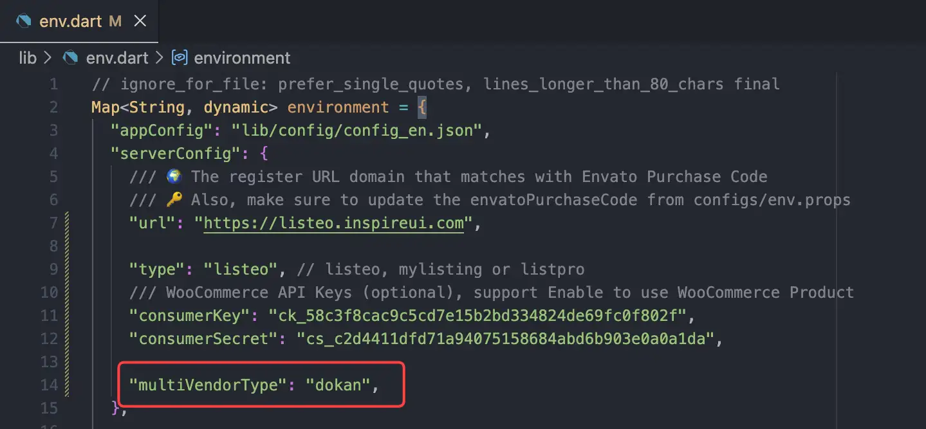This screenshot has width=926, height=429.
Task: Select the env.dart tab
Action: click(69, 21)
